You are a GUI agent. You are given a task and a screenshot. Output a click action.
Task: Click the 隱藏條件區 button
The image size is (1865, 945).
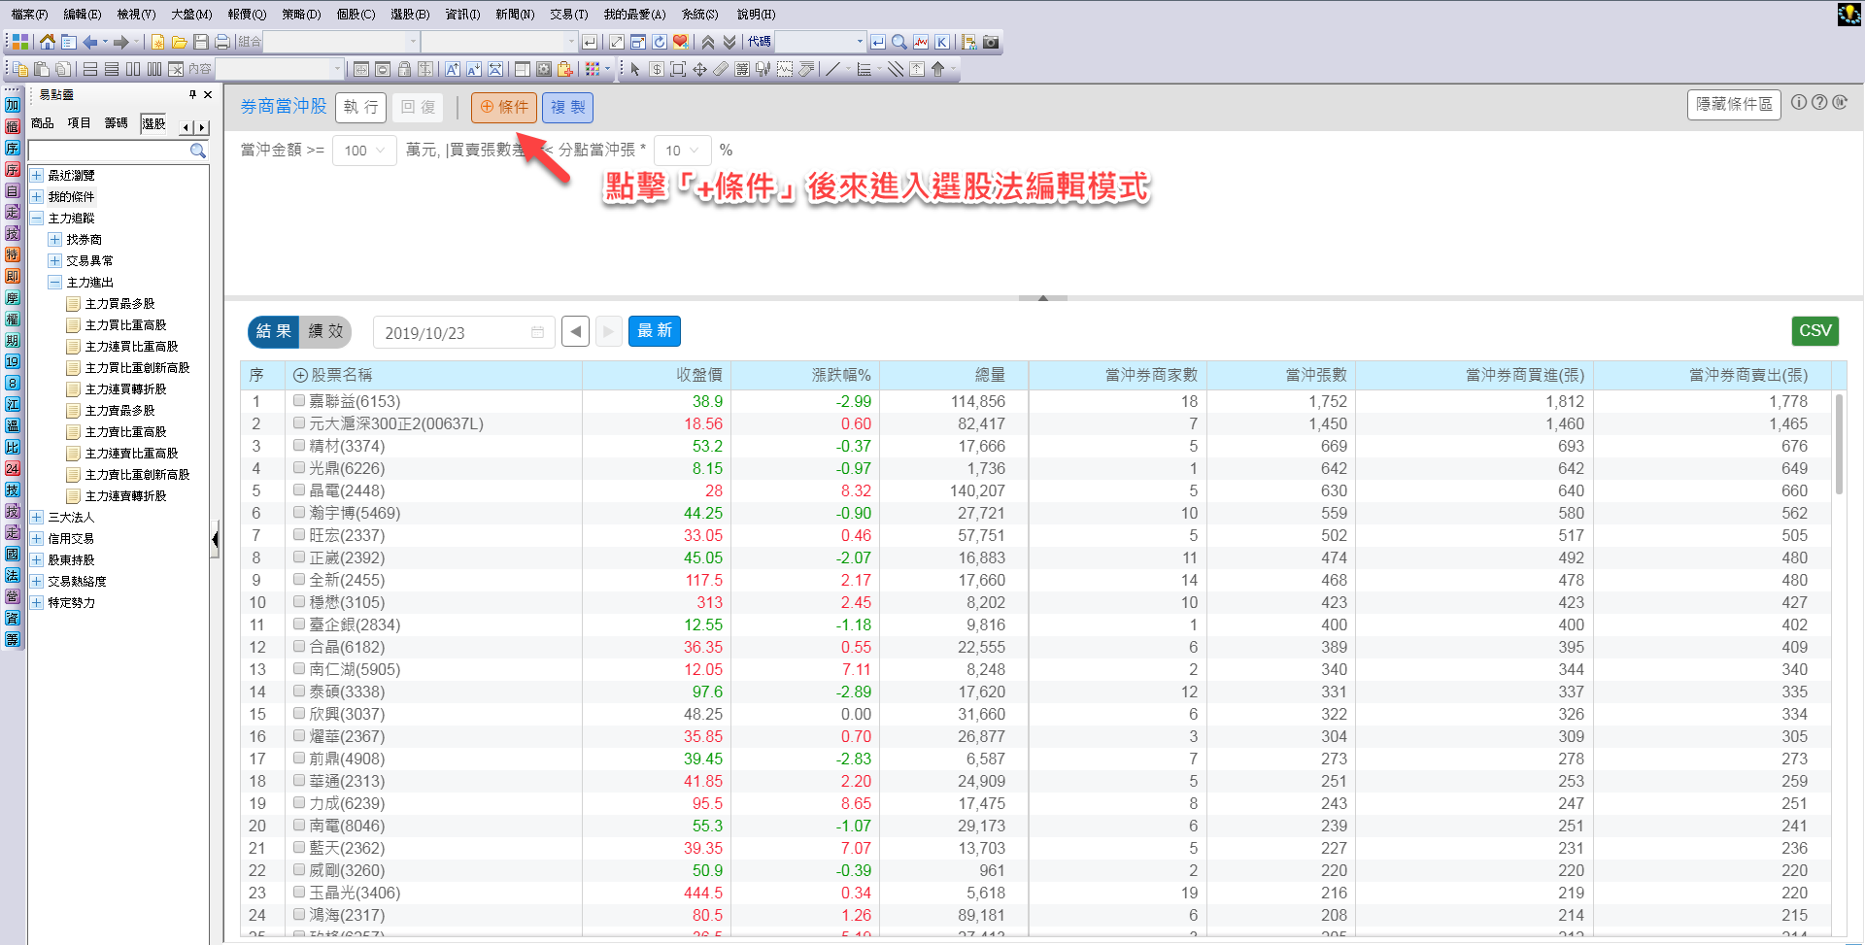[x=1734, y=104]
